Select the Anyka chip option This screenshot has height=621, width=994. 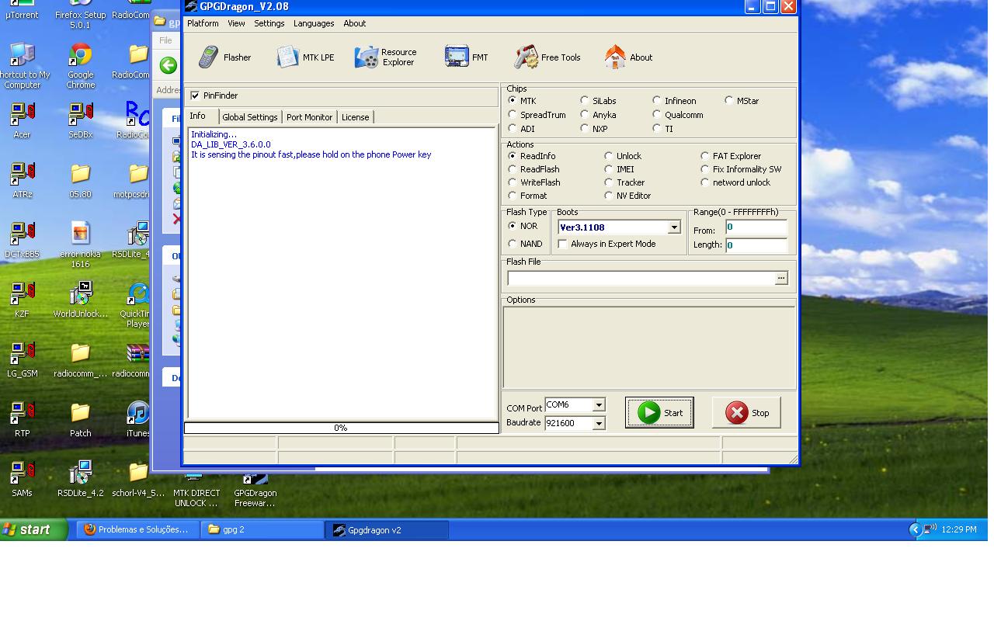pos(585,115)
